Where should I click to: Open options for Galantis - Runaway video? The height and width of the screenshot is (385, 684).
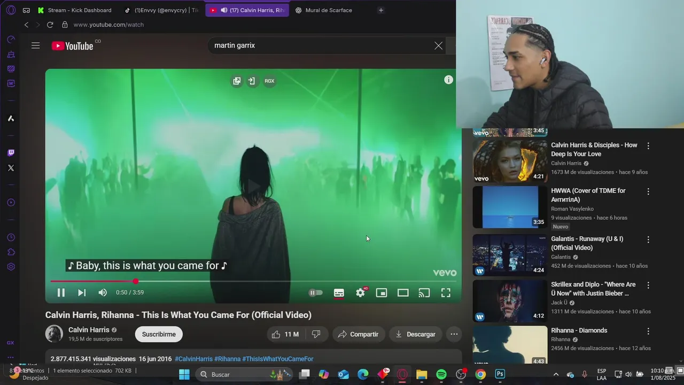coord(648,240)
